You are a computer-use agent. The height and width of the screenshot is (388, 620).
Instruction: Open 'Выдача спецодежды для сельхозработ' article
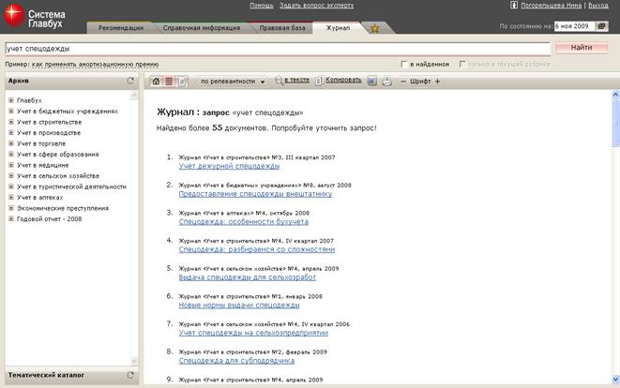pos(247,277)
